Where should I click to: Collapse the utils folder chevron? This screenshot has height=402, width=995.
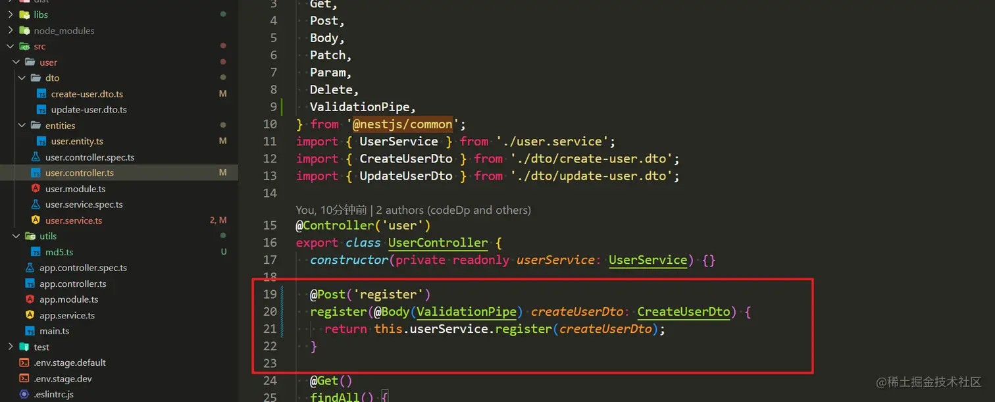coord(16,236)
